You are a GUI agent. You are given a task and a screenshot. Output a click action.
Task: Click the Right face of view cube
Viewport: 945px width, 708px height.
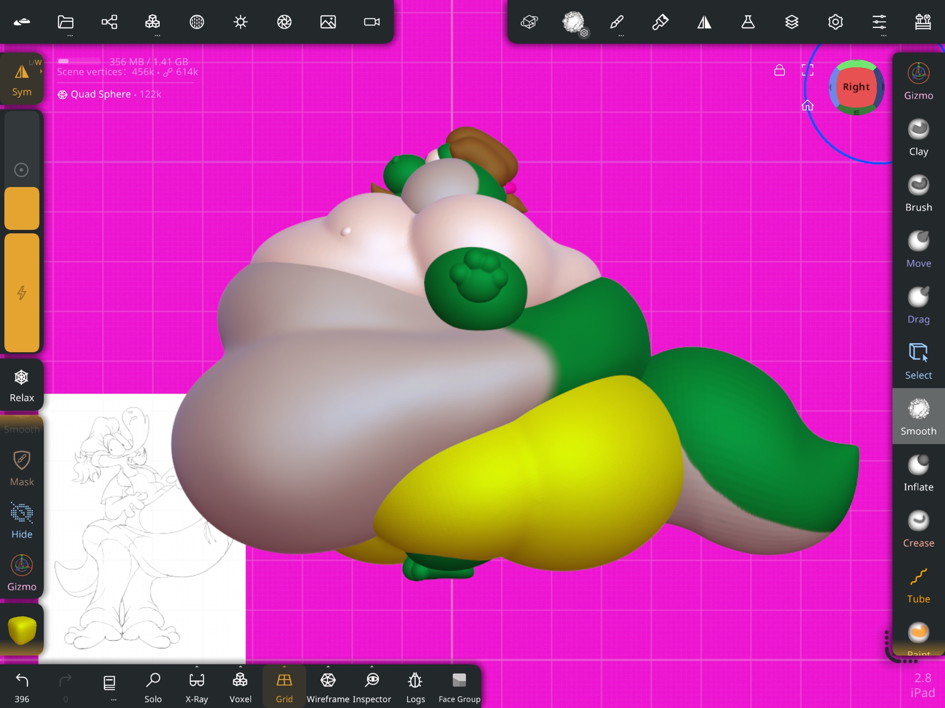(x=856, y=87)
